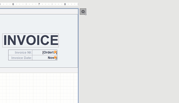
Task: Click the ruler between marks 7 and 8
Action: (52, 4)
